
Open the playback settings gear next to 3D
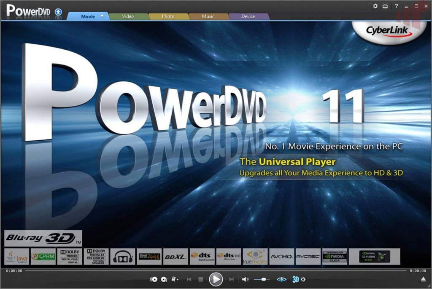[303, 279]
